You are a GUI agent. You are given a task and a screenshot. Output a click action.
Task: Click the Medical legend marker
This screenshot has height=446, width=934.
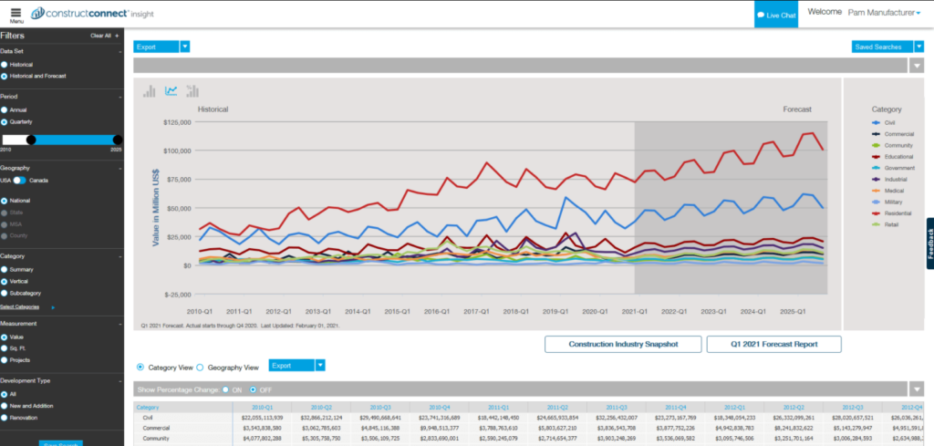click(x=877, y=191)
